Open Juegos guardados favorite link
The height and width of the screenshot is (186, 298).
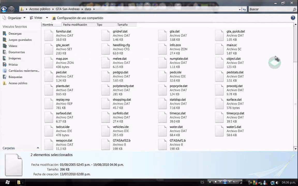tap(18, 40)
